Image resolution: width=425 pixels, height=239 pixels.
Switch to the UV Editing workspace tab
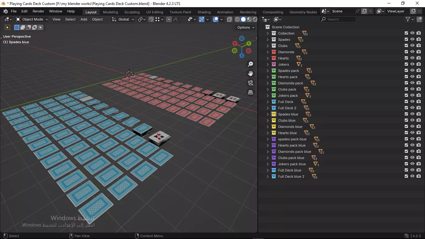pos(155,12)
